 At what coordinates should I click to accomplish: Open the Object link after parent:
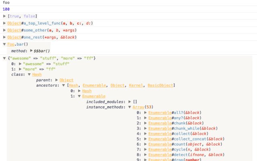tap(66, 80)
